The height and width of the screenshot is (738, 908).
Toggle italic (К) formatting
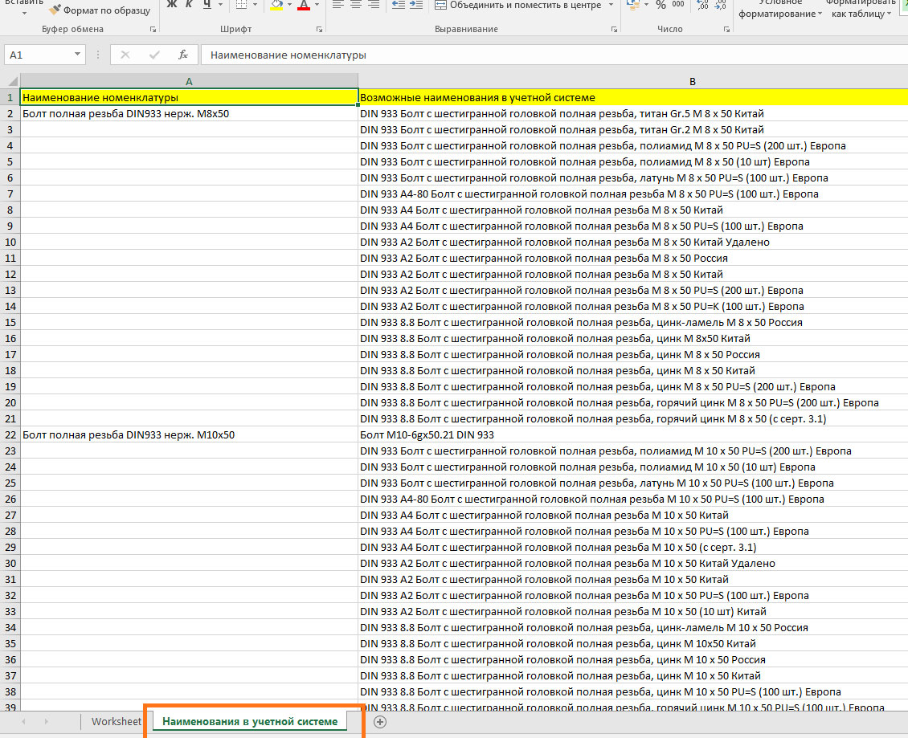tap(189, 5)
